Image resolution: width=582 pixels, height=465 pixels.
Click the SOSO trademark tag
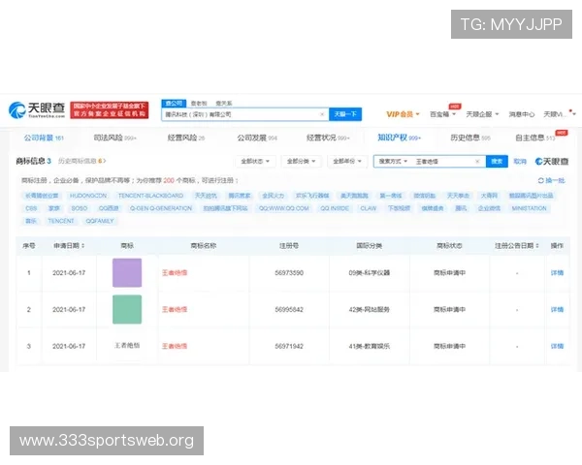[x=80, y=208]
